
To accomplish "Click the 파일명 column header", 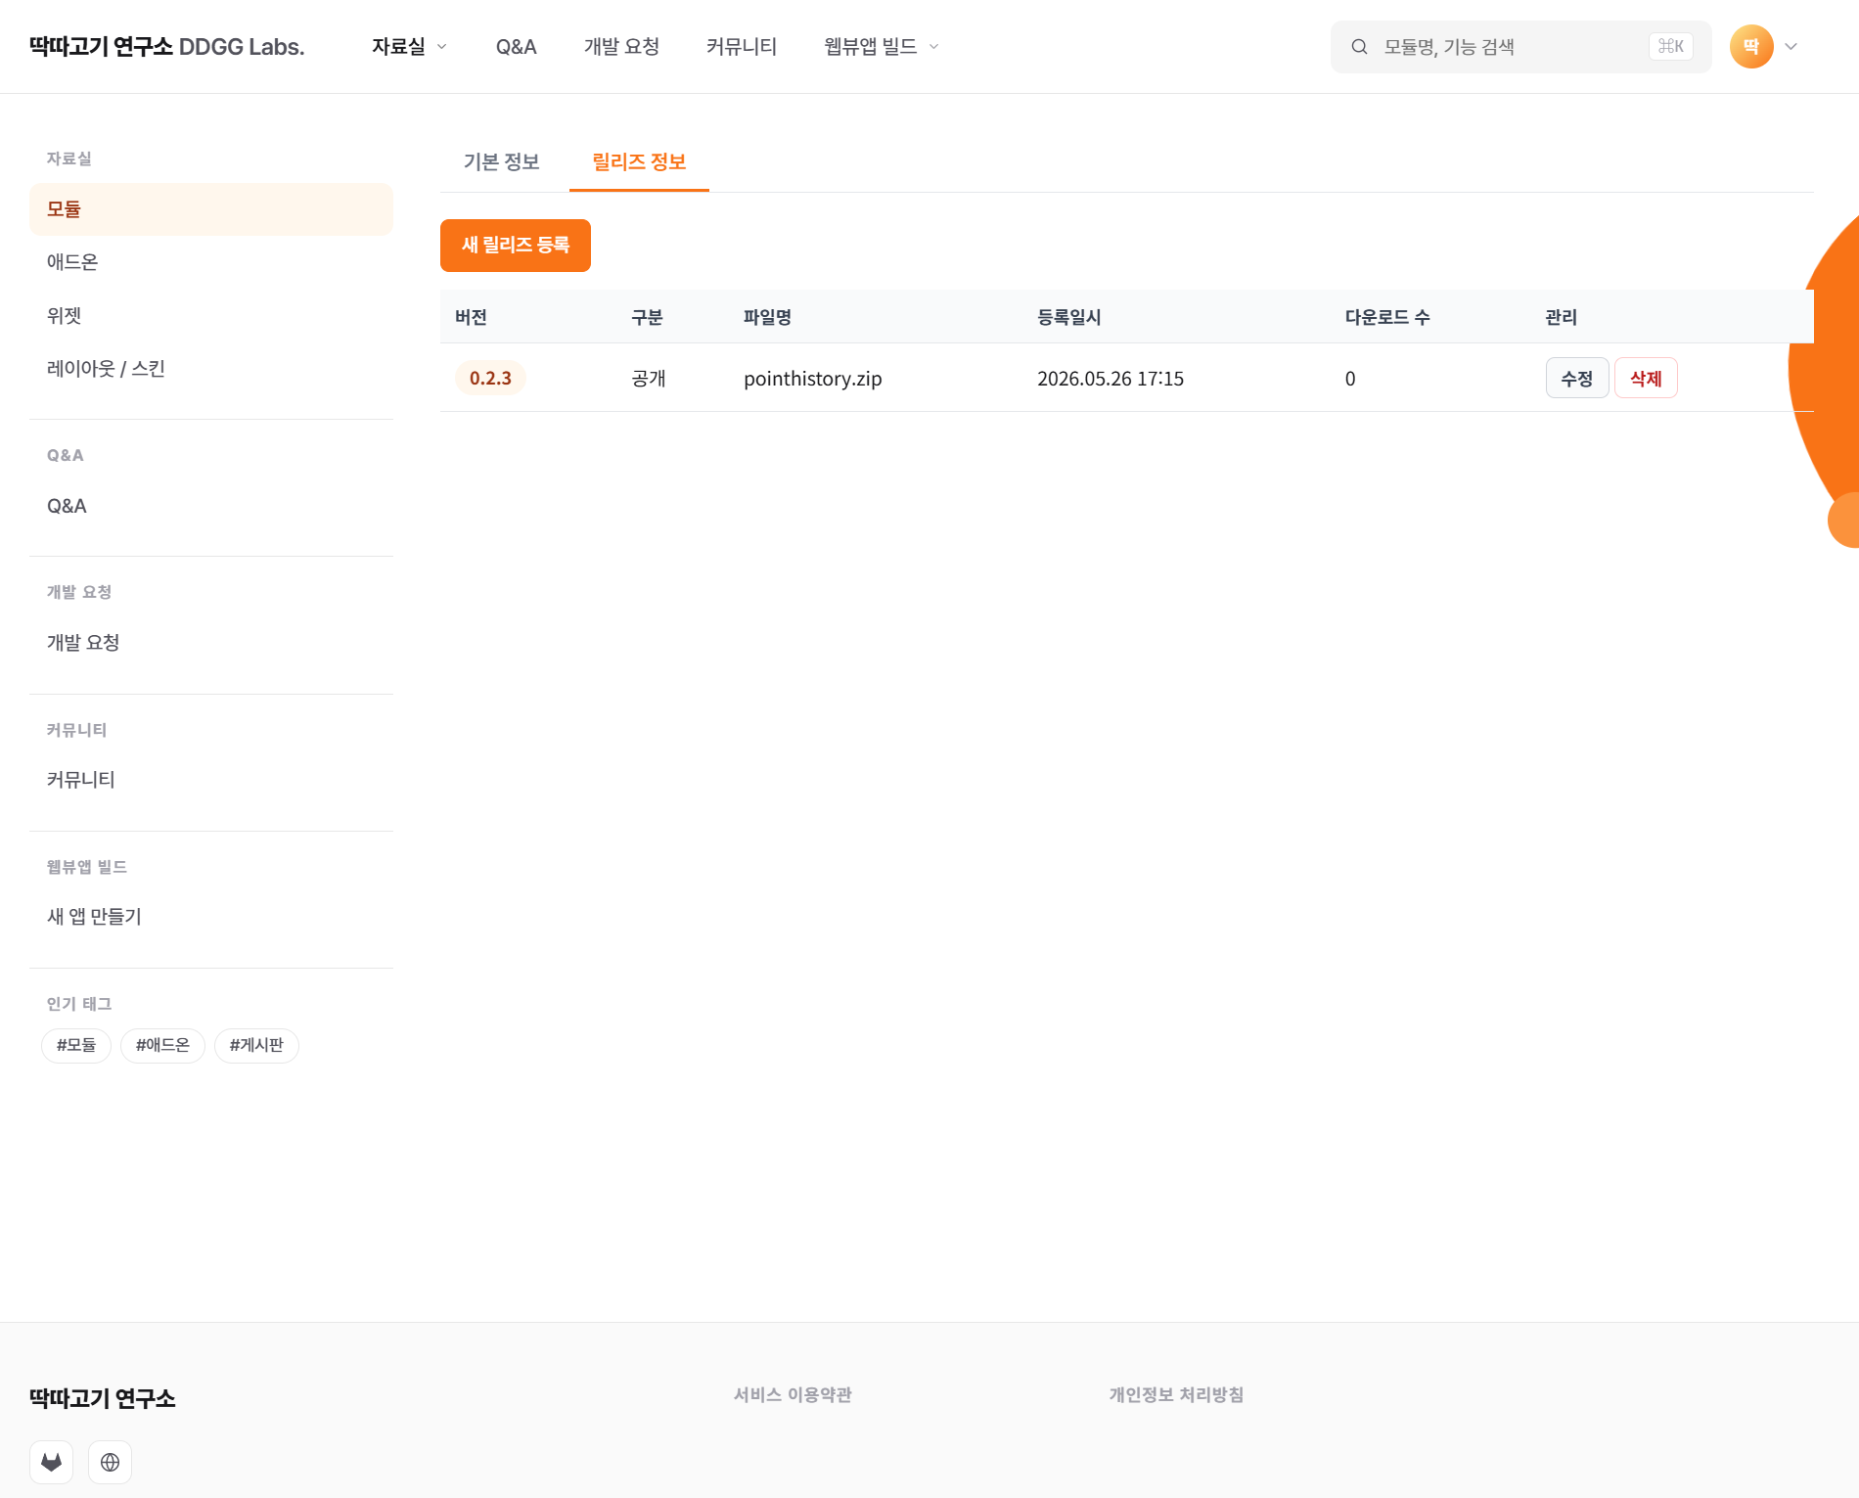I will [768, 317].
